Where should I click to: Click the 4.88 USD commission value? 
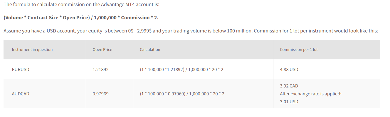click(289, 70)
